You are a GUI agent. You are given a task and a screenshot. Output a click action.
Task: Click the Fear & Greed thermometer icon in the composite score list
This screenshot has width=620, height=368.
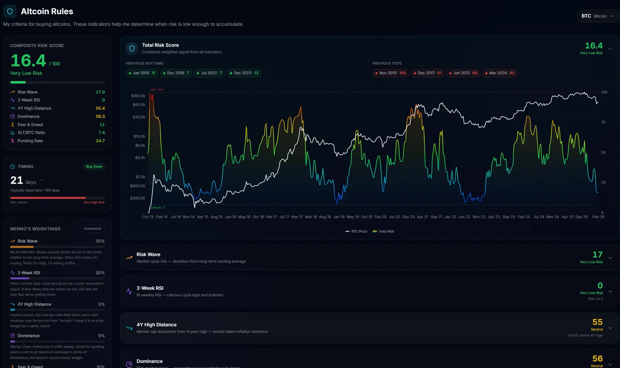[x=12, y=125]
